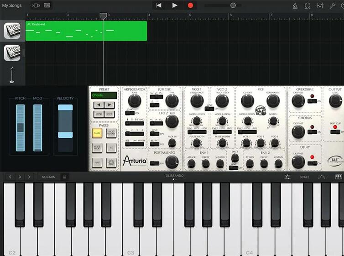The height and width of the screenshot is (256, 344).
Task: Click the Glissando mode label
Action: [x=175, y=176]
